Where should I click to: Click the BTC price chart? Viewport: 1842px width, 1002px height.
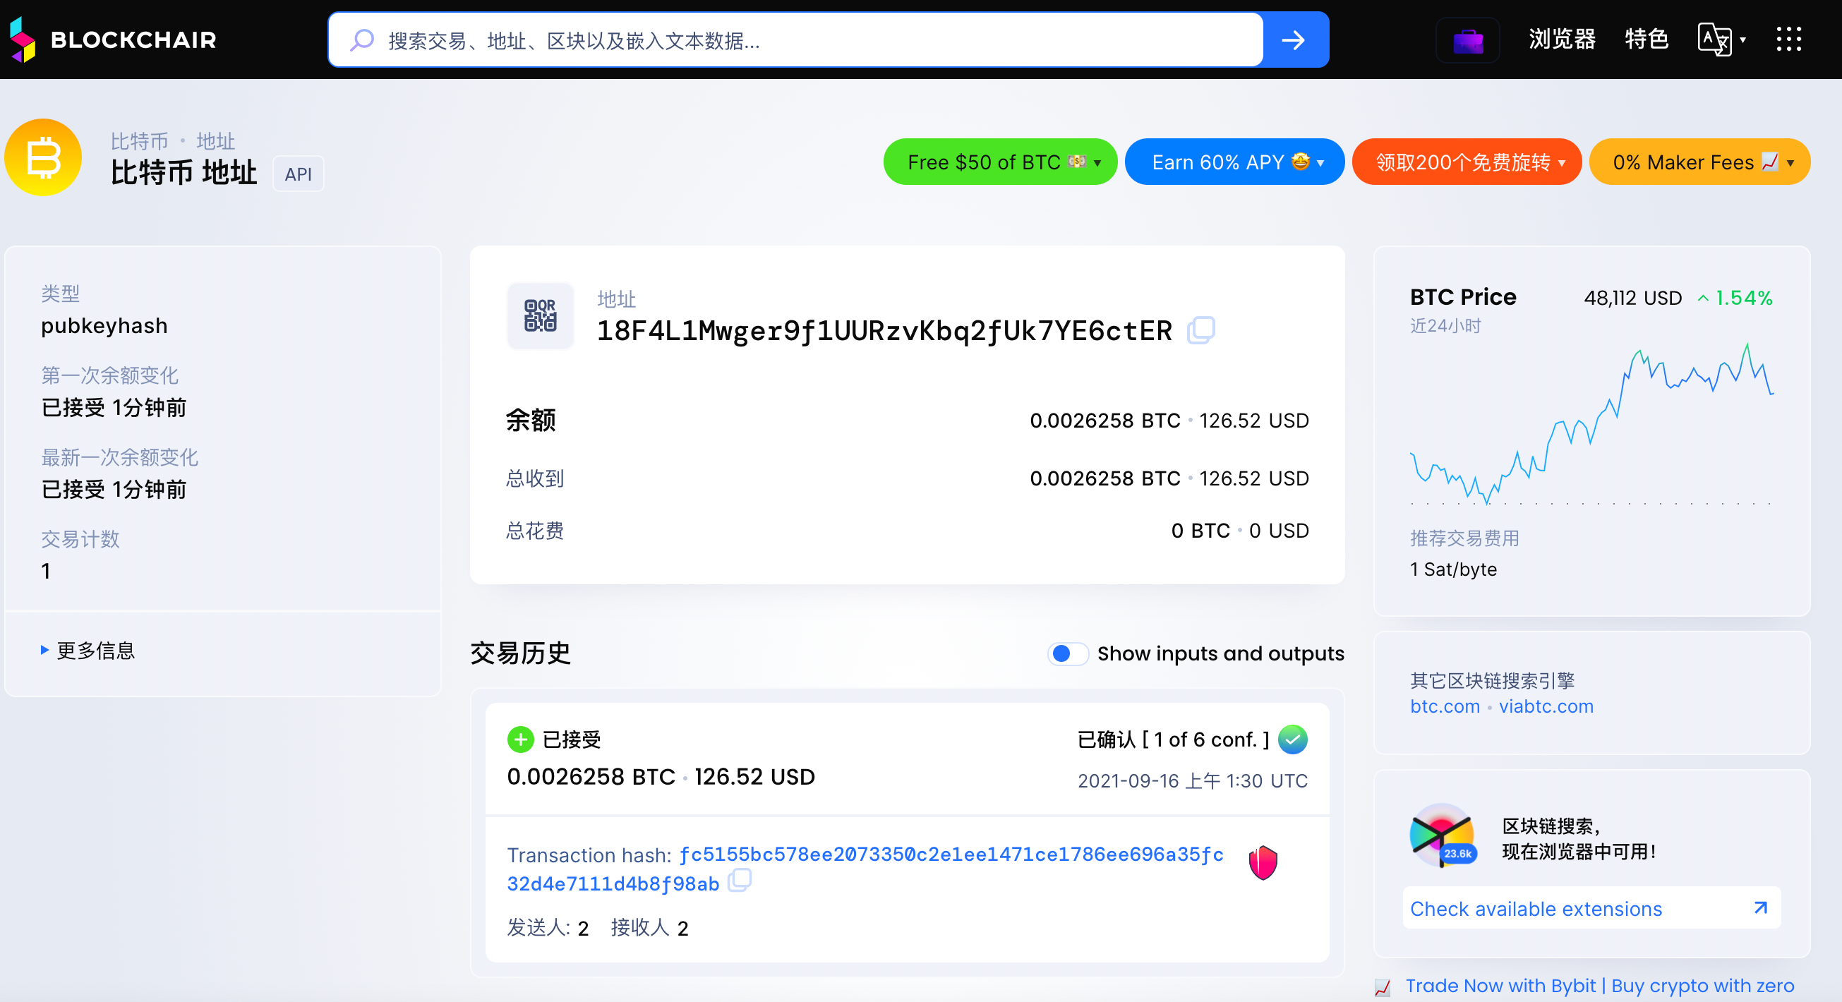1591,425
